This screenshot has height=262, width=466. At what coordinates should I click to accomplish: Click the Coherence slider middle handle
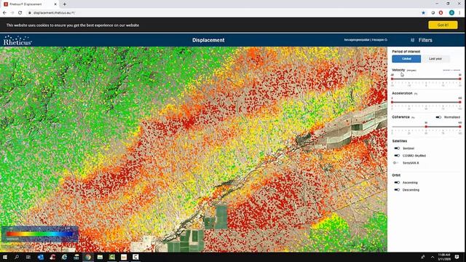point(426,127)
